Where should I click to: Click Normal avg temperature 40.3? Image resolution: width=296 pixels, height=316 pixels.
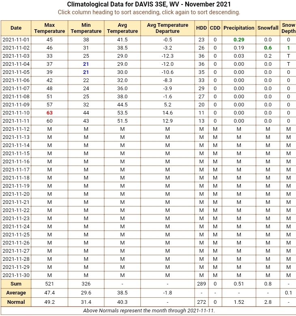122,302
